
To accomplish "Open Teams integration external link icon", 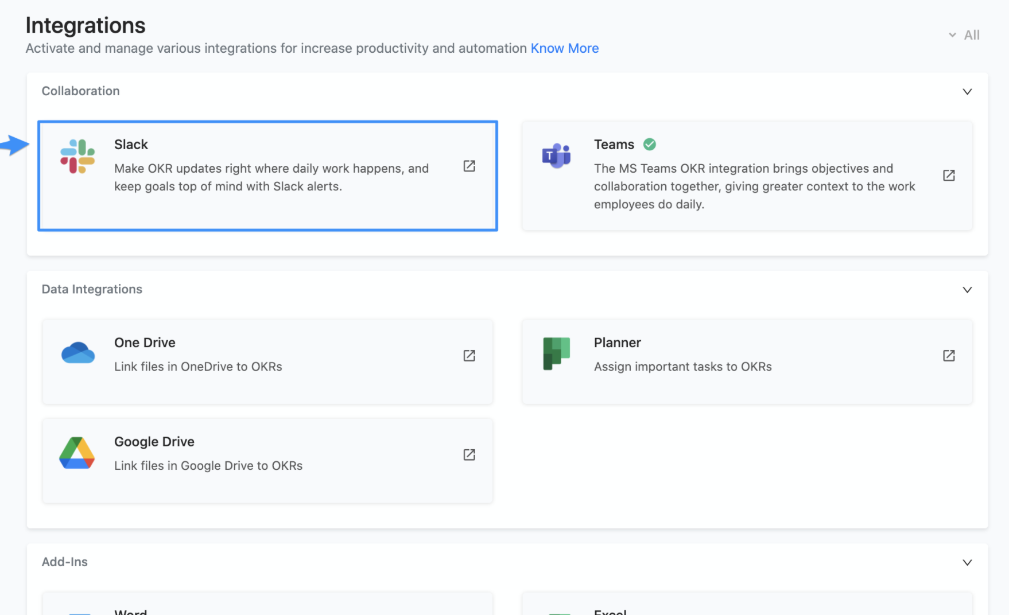I will point(949,175).
